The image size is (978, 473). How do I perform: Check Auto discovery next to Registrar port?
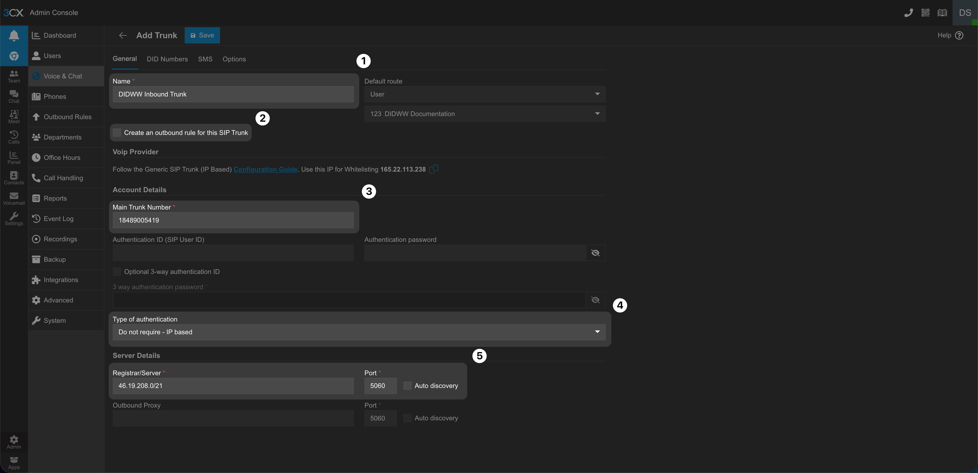407,386
